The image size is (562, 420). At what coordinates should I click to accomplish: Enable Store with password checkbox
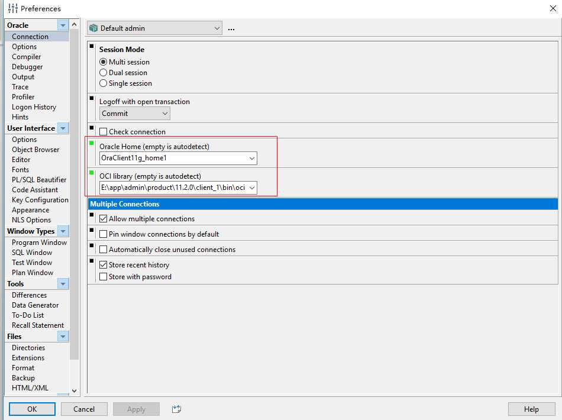(103, 277)
